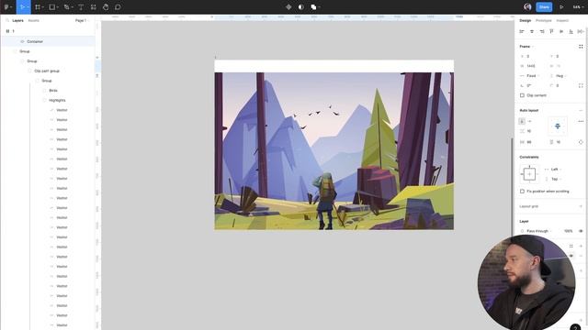The width and height of the screenshot is (588, 330).
Task: Switch to the Assets tab
Action: click(x=33, y=20)
